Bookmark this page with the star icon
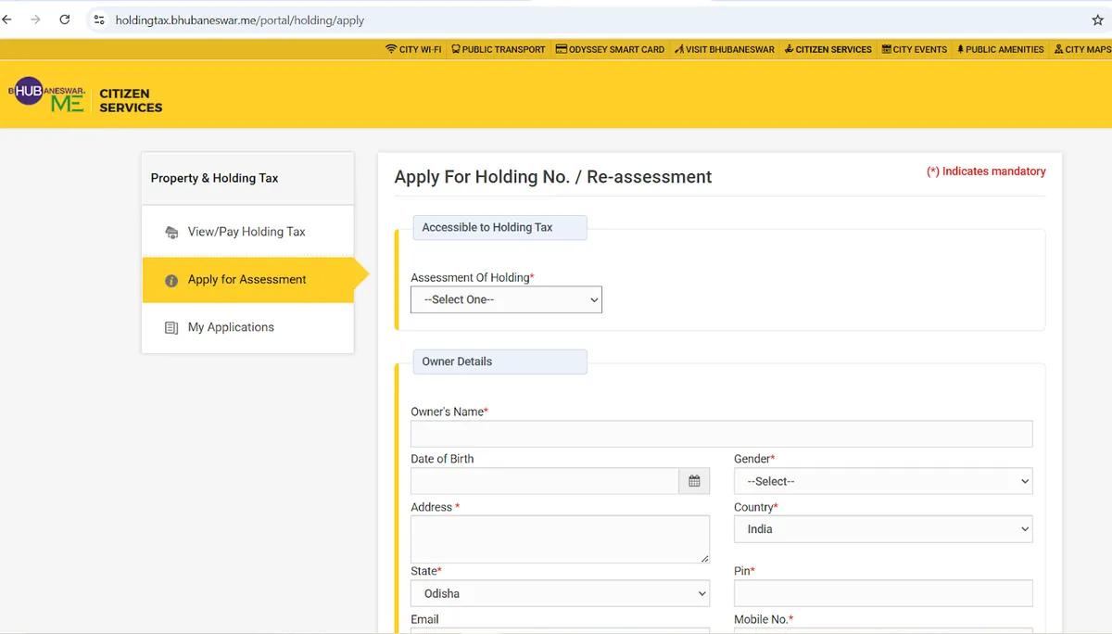The image size is (1112, 634). point(1097,19)
